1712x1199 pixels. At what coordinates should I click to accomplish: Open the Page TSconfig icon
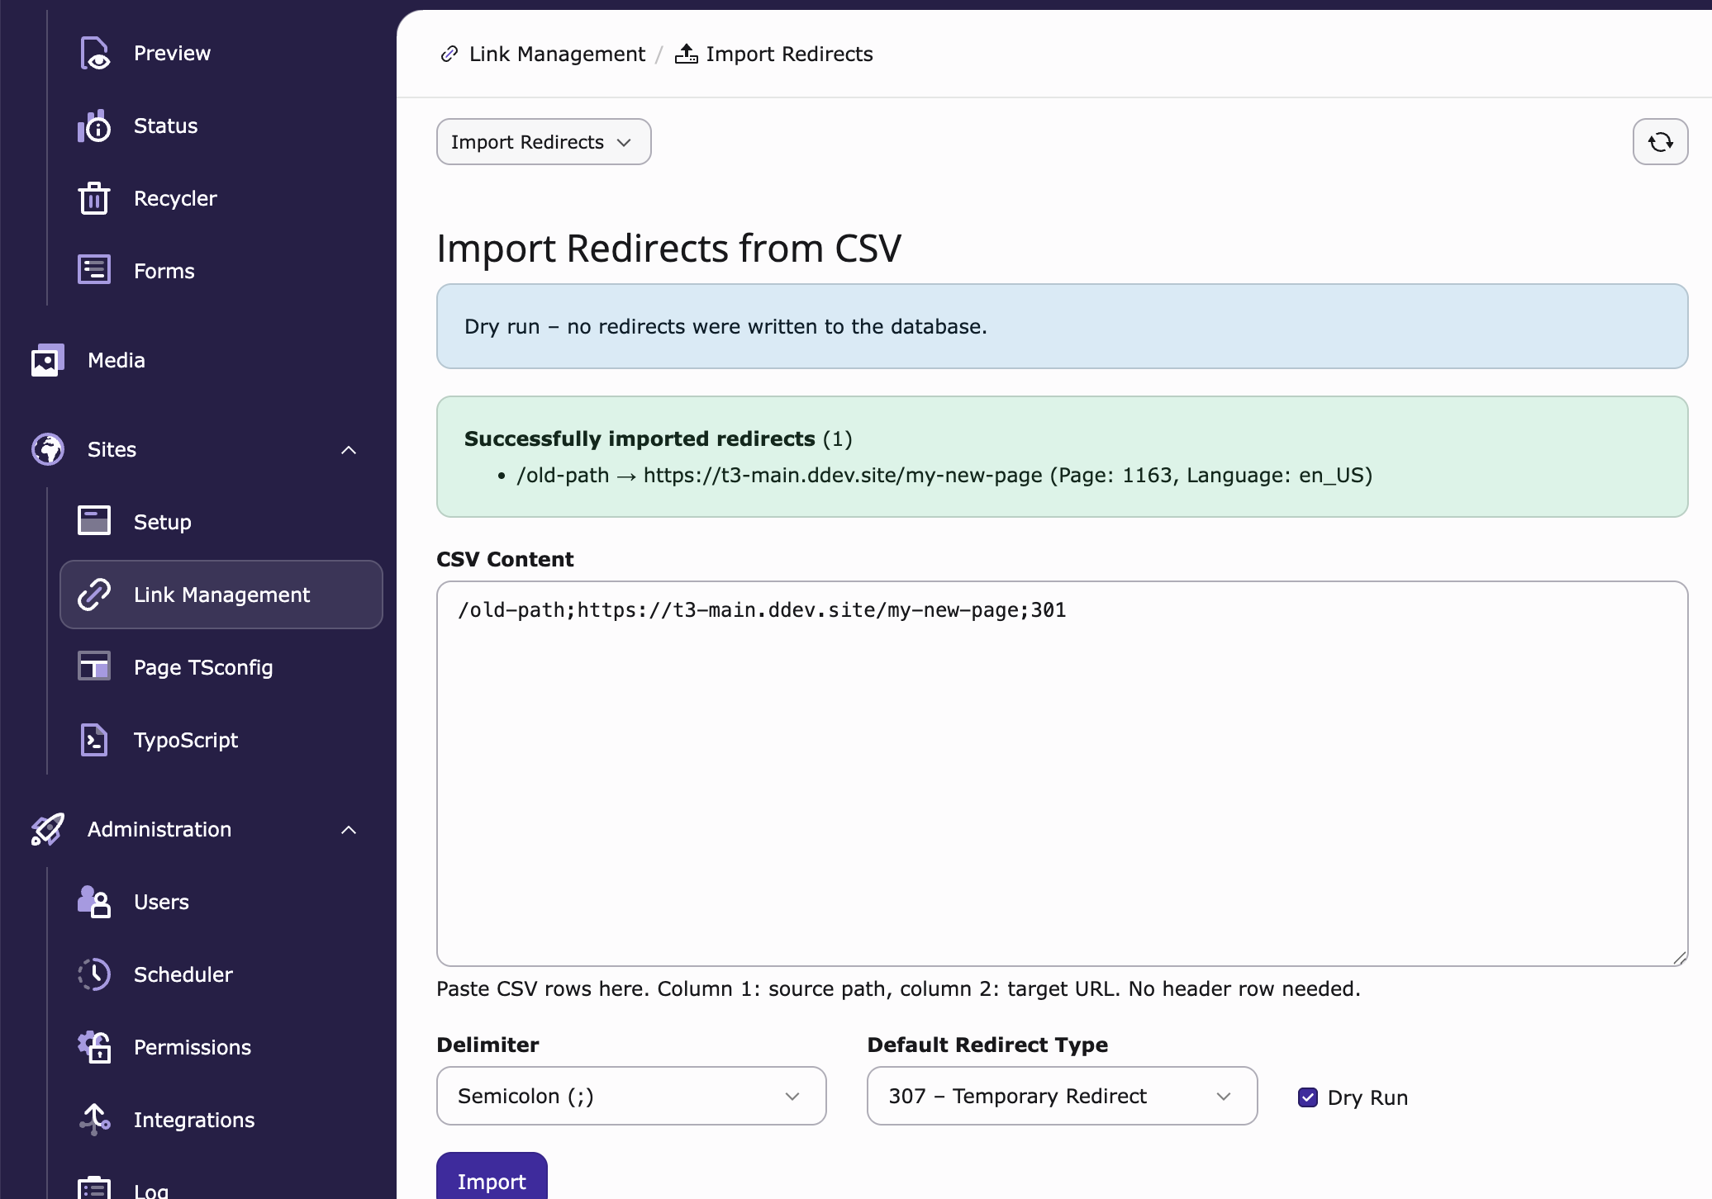pyautogui.click(x=94, y=667)
